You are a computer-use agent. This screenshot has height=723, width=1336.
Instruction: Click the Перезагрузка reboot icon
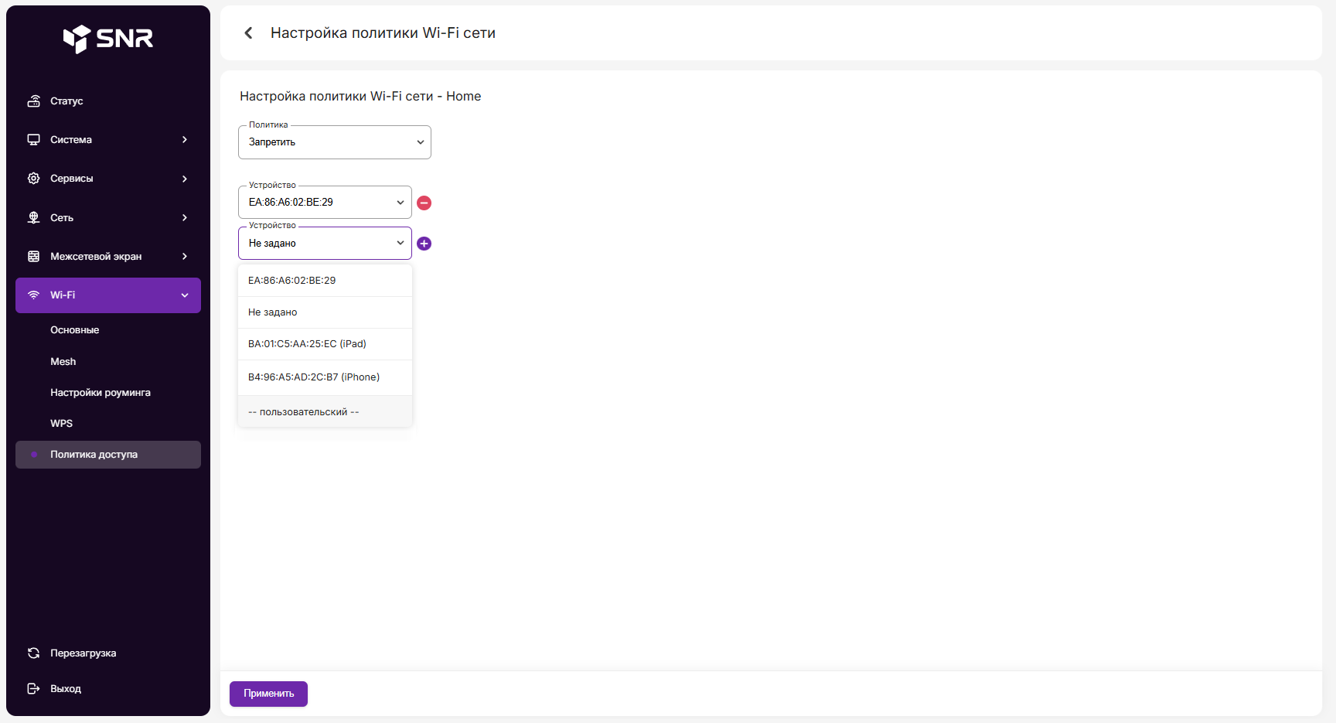click(x=34, y=653)
